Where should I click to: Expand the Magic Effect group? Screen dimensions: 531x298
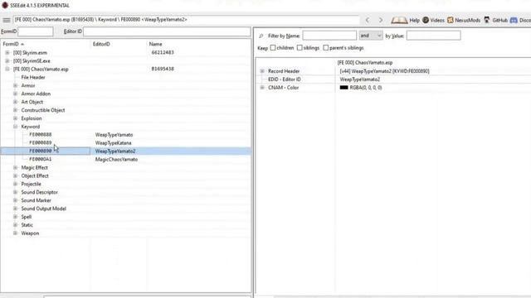click(15, 167)
